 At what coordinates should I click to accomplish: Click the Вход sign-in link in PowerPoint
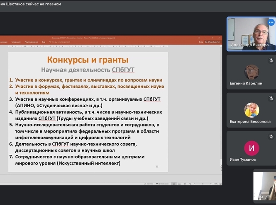[x=201, y=42]
